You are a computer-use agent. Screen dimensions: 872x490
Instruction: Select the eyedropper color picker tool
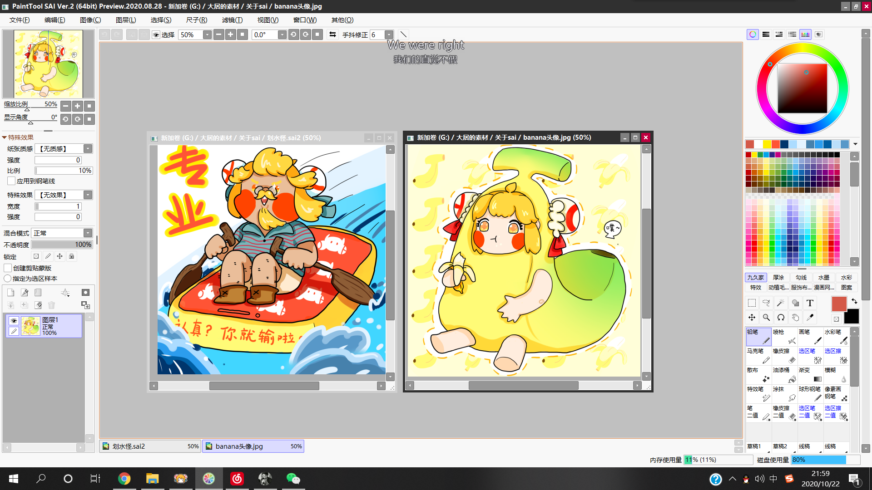tap(810, 318)
